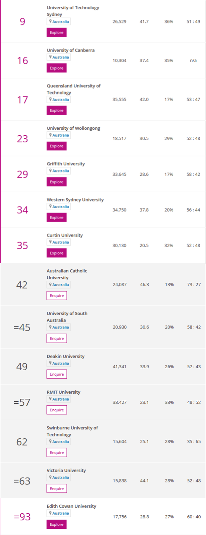
Task: Open the Curtin University name link
Action: pyautogui.click(x=65, y=235)
